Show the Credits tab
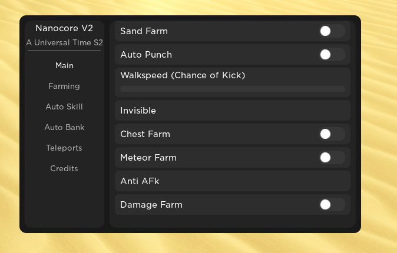397x253 pixels. click(64, 168)
